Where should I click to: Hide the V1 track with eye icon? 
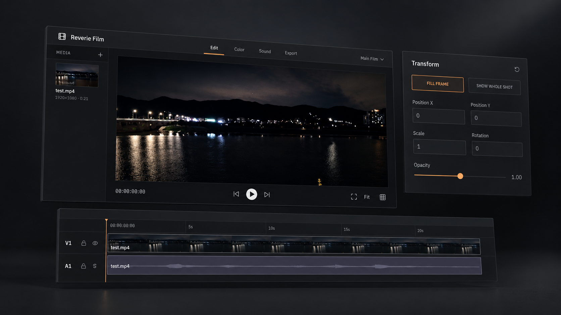95,243
